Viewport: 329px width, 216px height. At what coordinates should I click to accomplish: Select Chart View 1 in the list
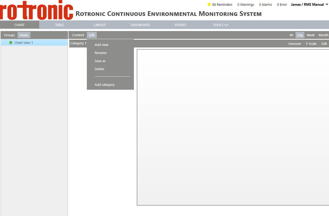[34, 43]
